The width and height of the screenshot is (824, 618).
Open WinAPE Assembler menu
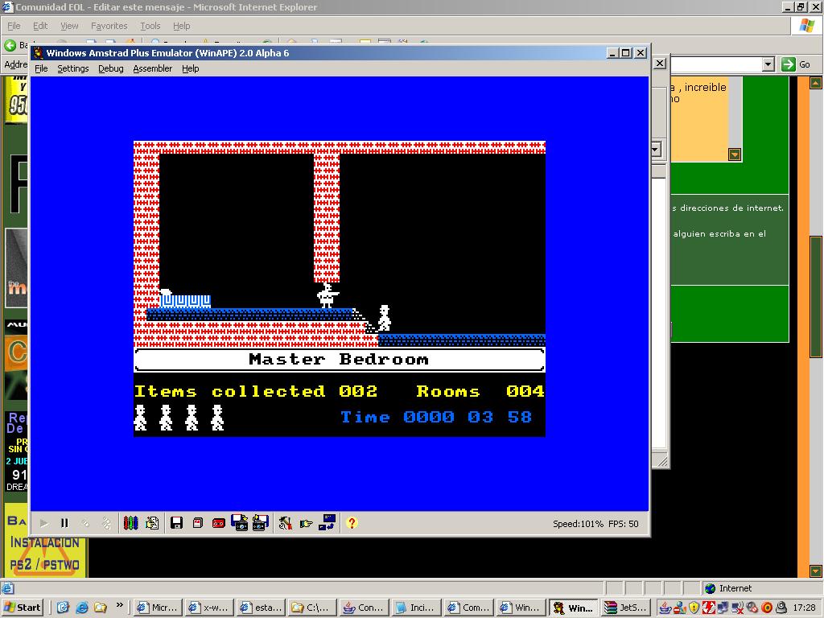[152, 68]
